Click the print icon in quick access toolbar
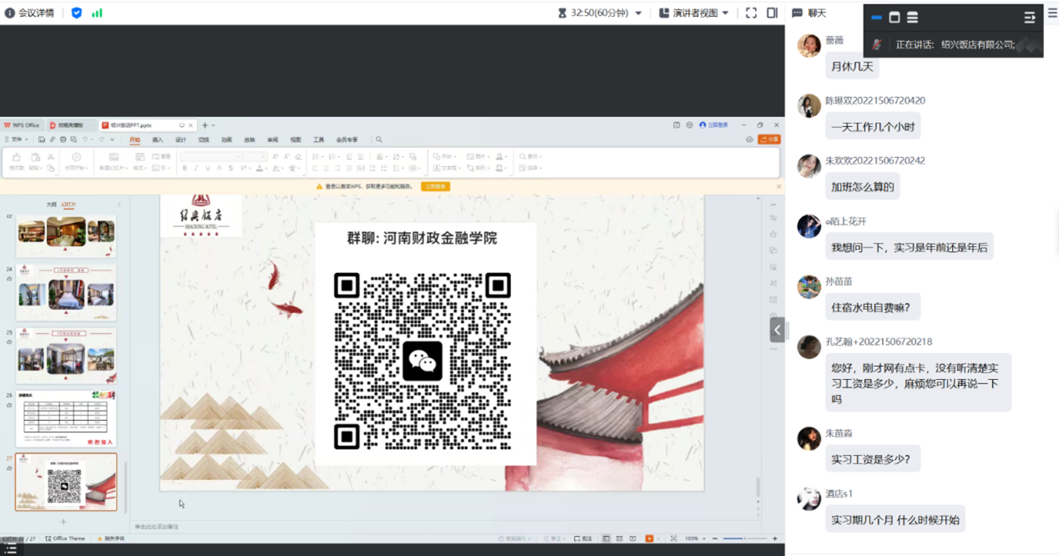 (63, 139)
